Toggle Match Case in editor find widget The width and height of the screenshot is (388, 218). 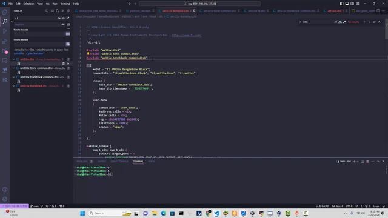point(335,22)
